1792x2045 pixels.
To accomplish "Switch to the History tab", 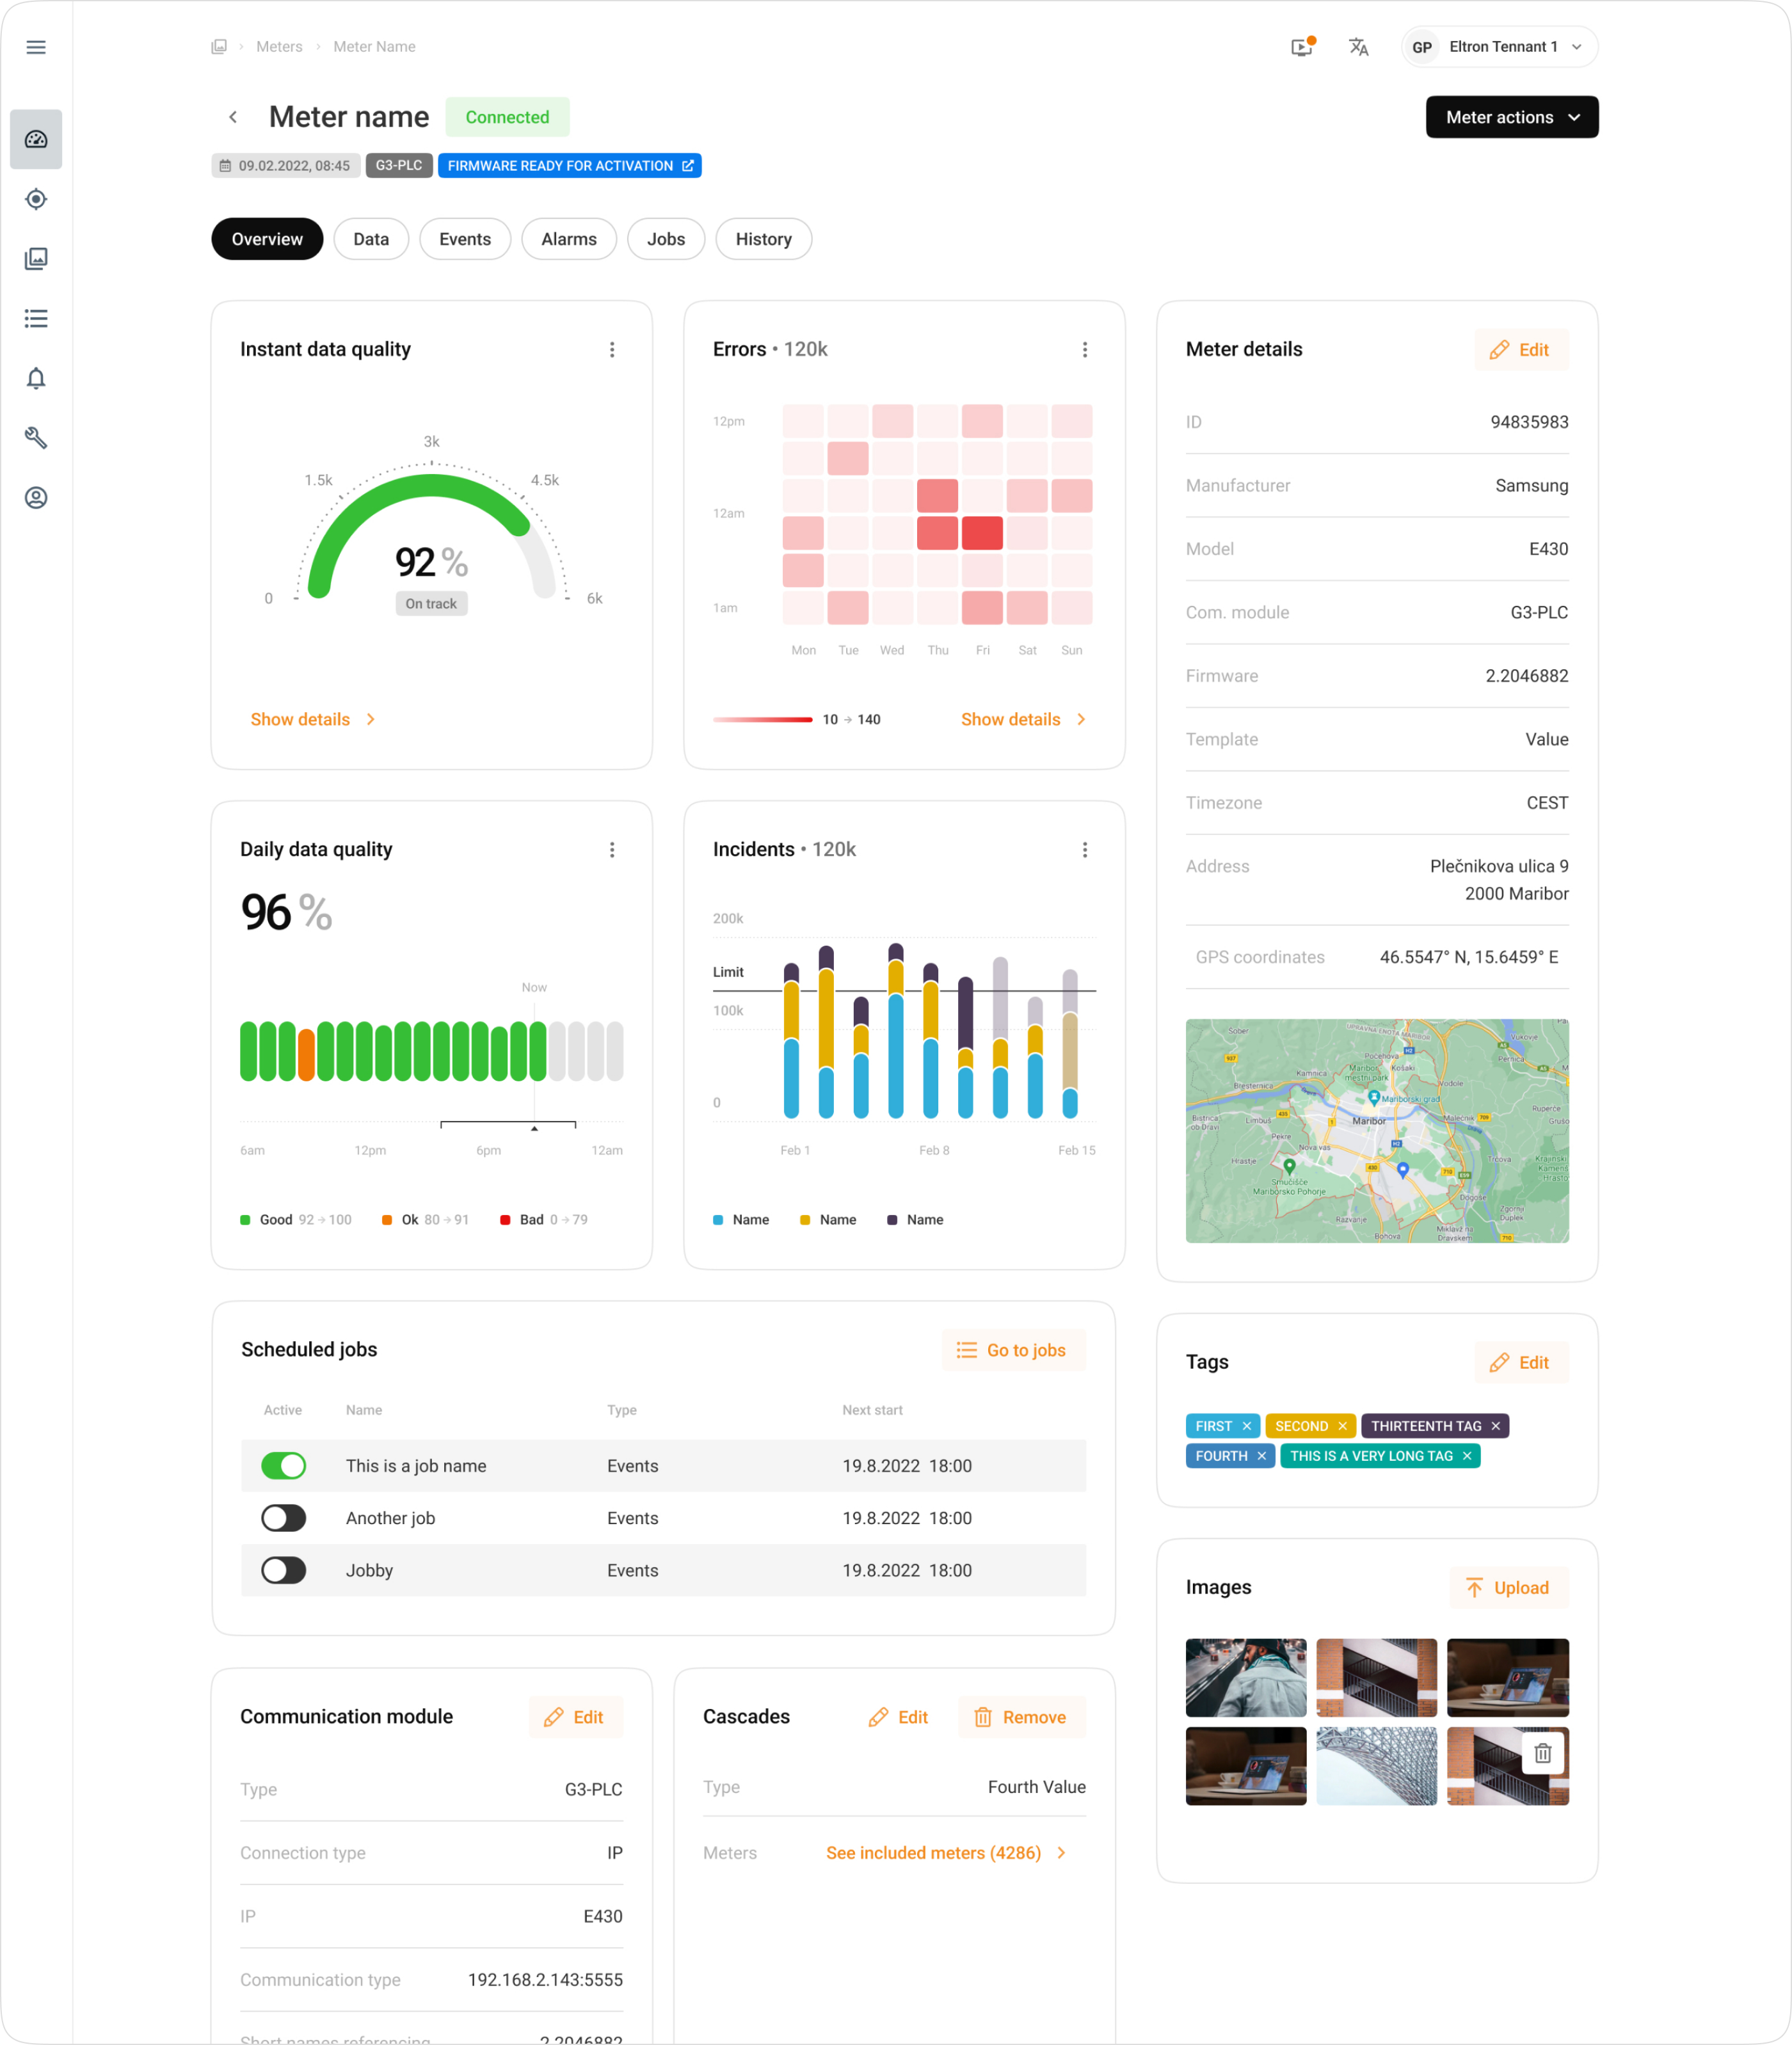I will 763,239.
